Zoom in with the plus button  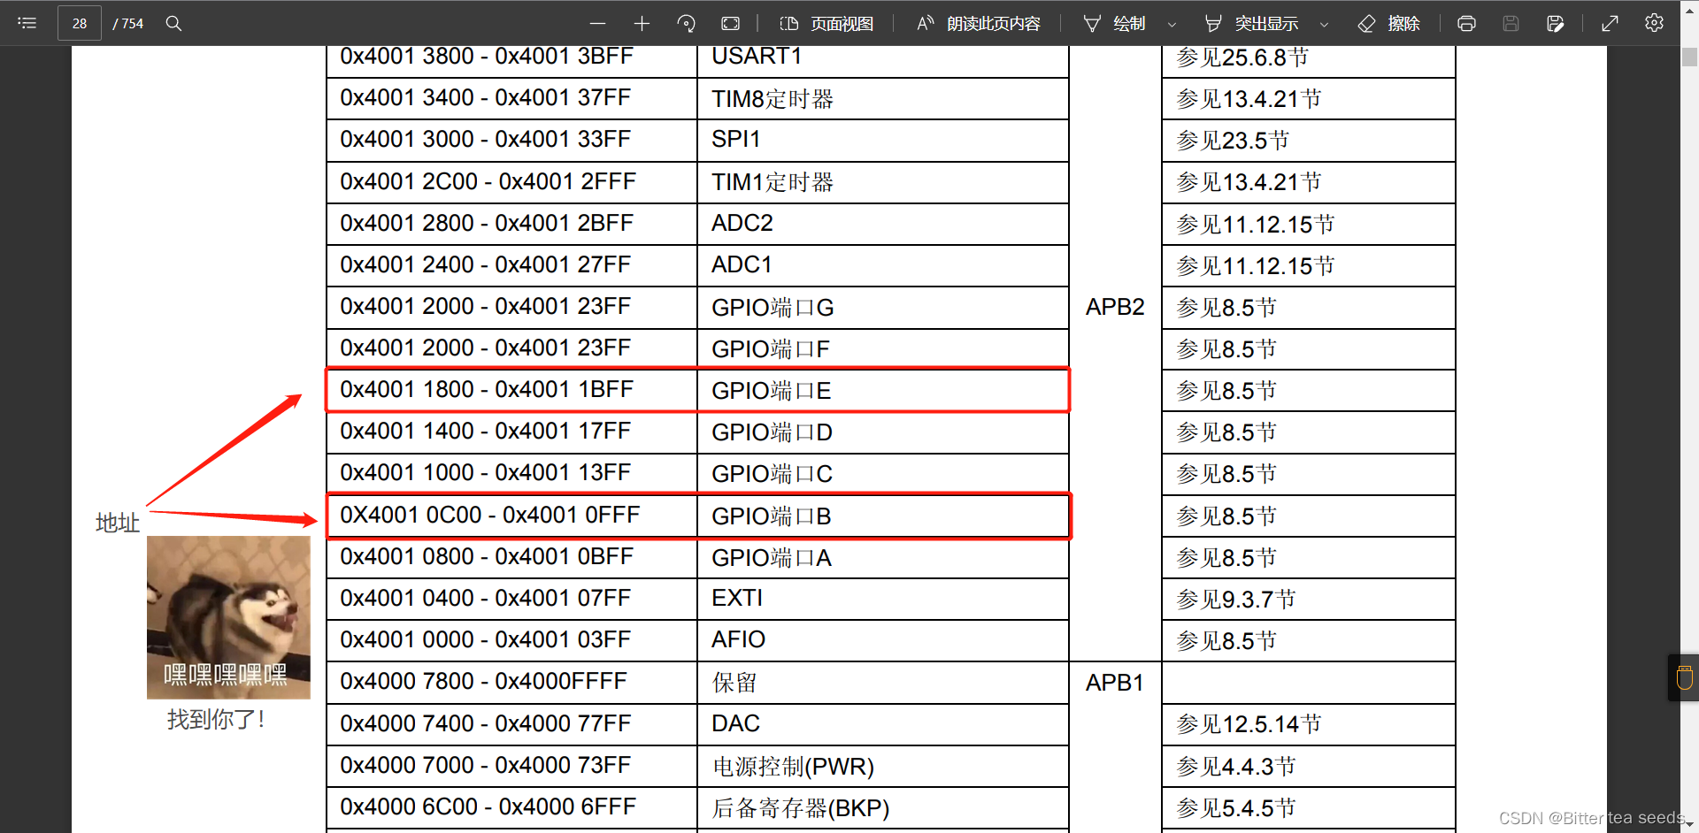tap(642, 23)
